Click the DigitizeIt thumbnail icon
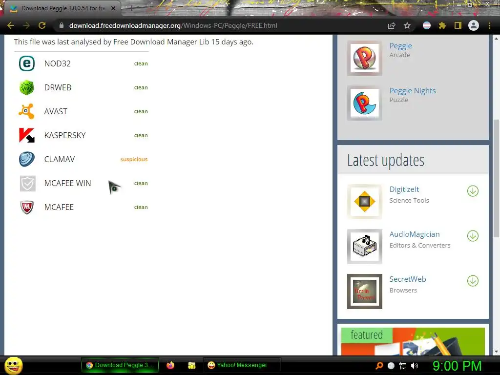Image resolution: width=500 pixels, height=375 pixels. point(364,202)
